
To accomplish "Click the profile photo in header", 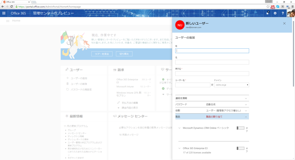I will point(291,13).
